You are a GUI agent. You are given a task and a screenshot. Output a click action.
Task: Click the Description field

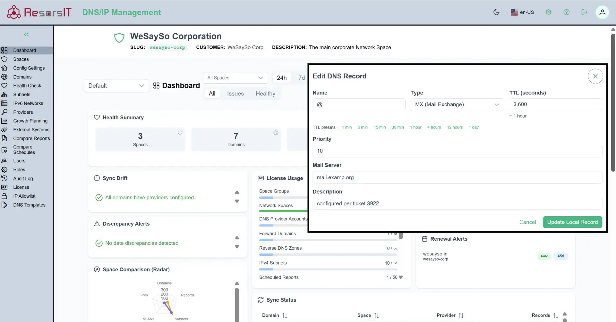pos(457,204)
